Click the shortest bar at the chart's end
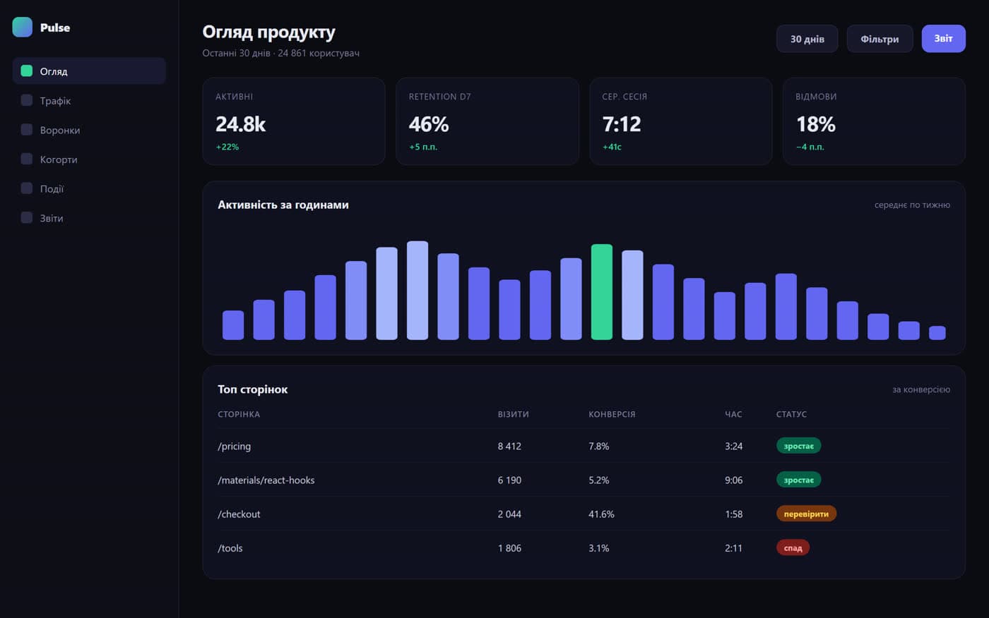Image resolution: width=989 pixels, height=618 pixels. 937,333
